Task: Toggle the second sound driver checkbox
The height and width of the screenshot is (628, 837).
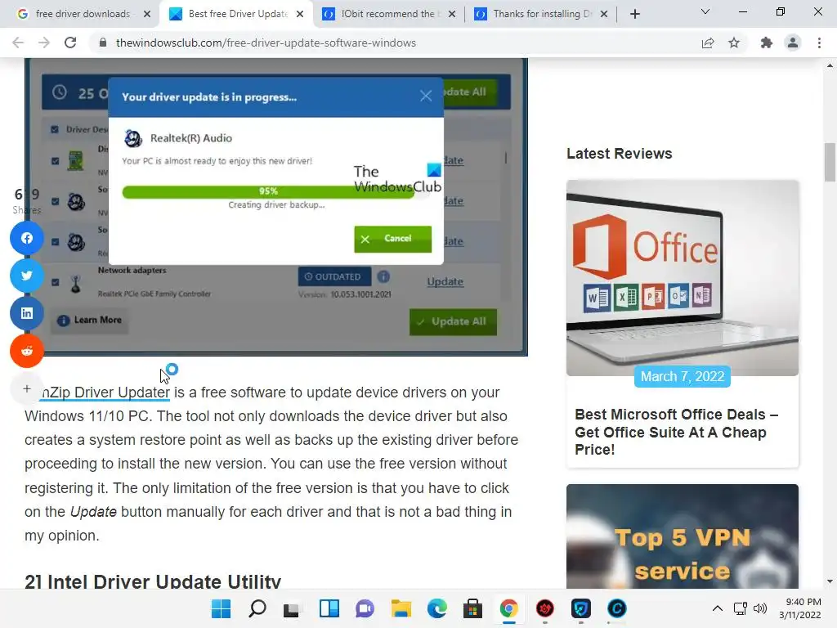Action: point(55,241)
